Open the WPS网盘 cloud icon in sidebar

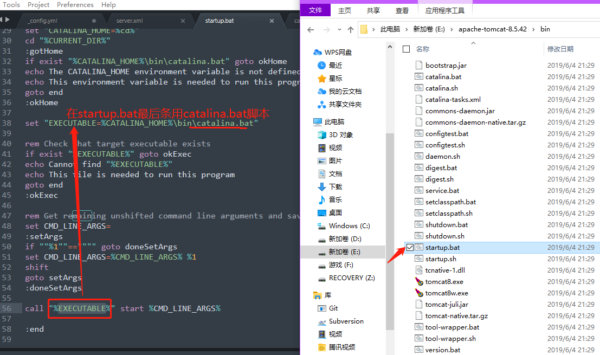pos(318,53)
